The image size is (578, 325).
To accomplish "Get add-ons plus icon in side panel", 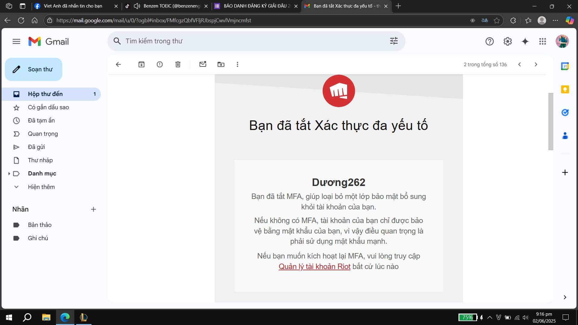I will (x=565, y=172).
